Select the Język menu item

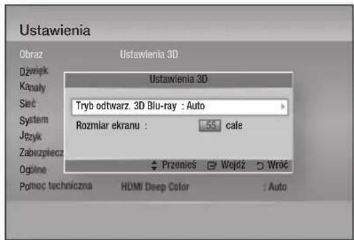tap(31, 137)
